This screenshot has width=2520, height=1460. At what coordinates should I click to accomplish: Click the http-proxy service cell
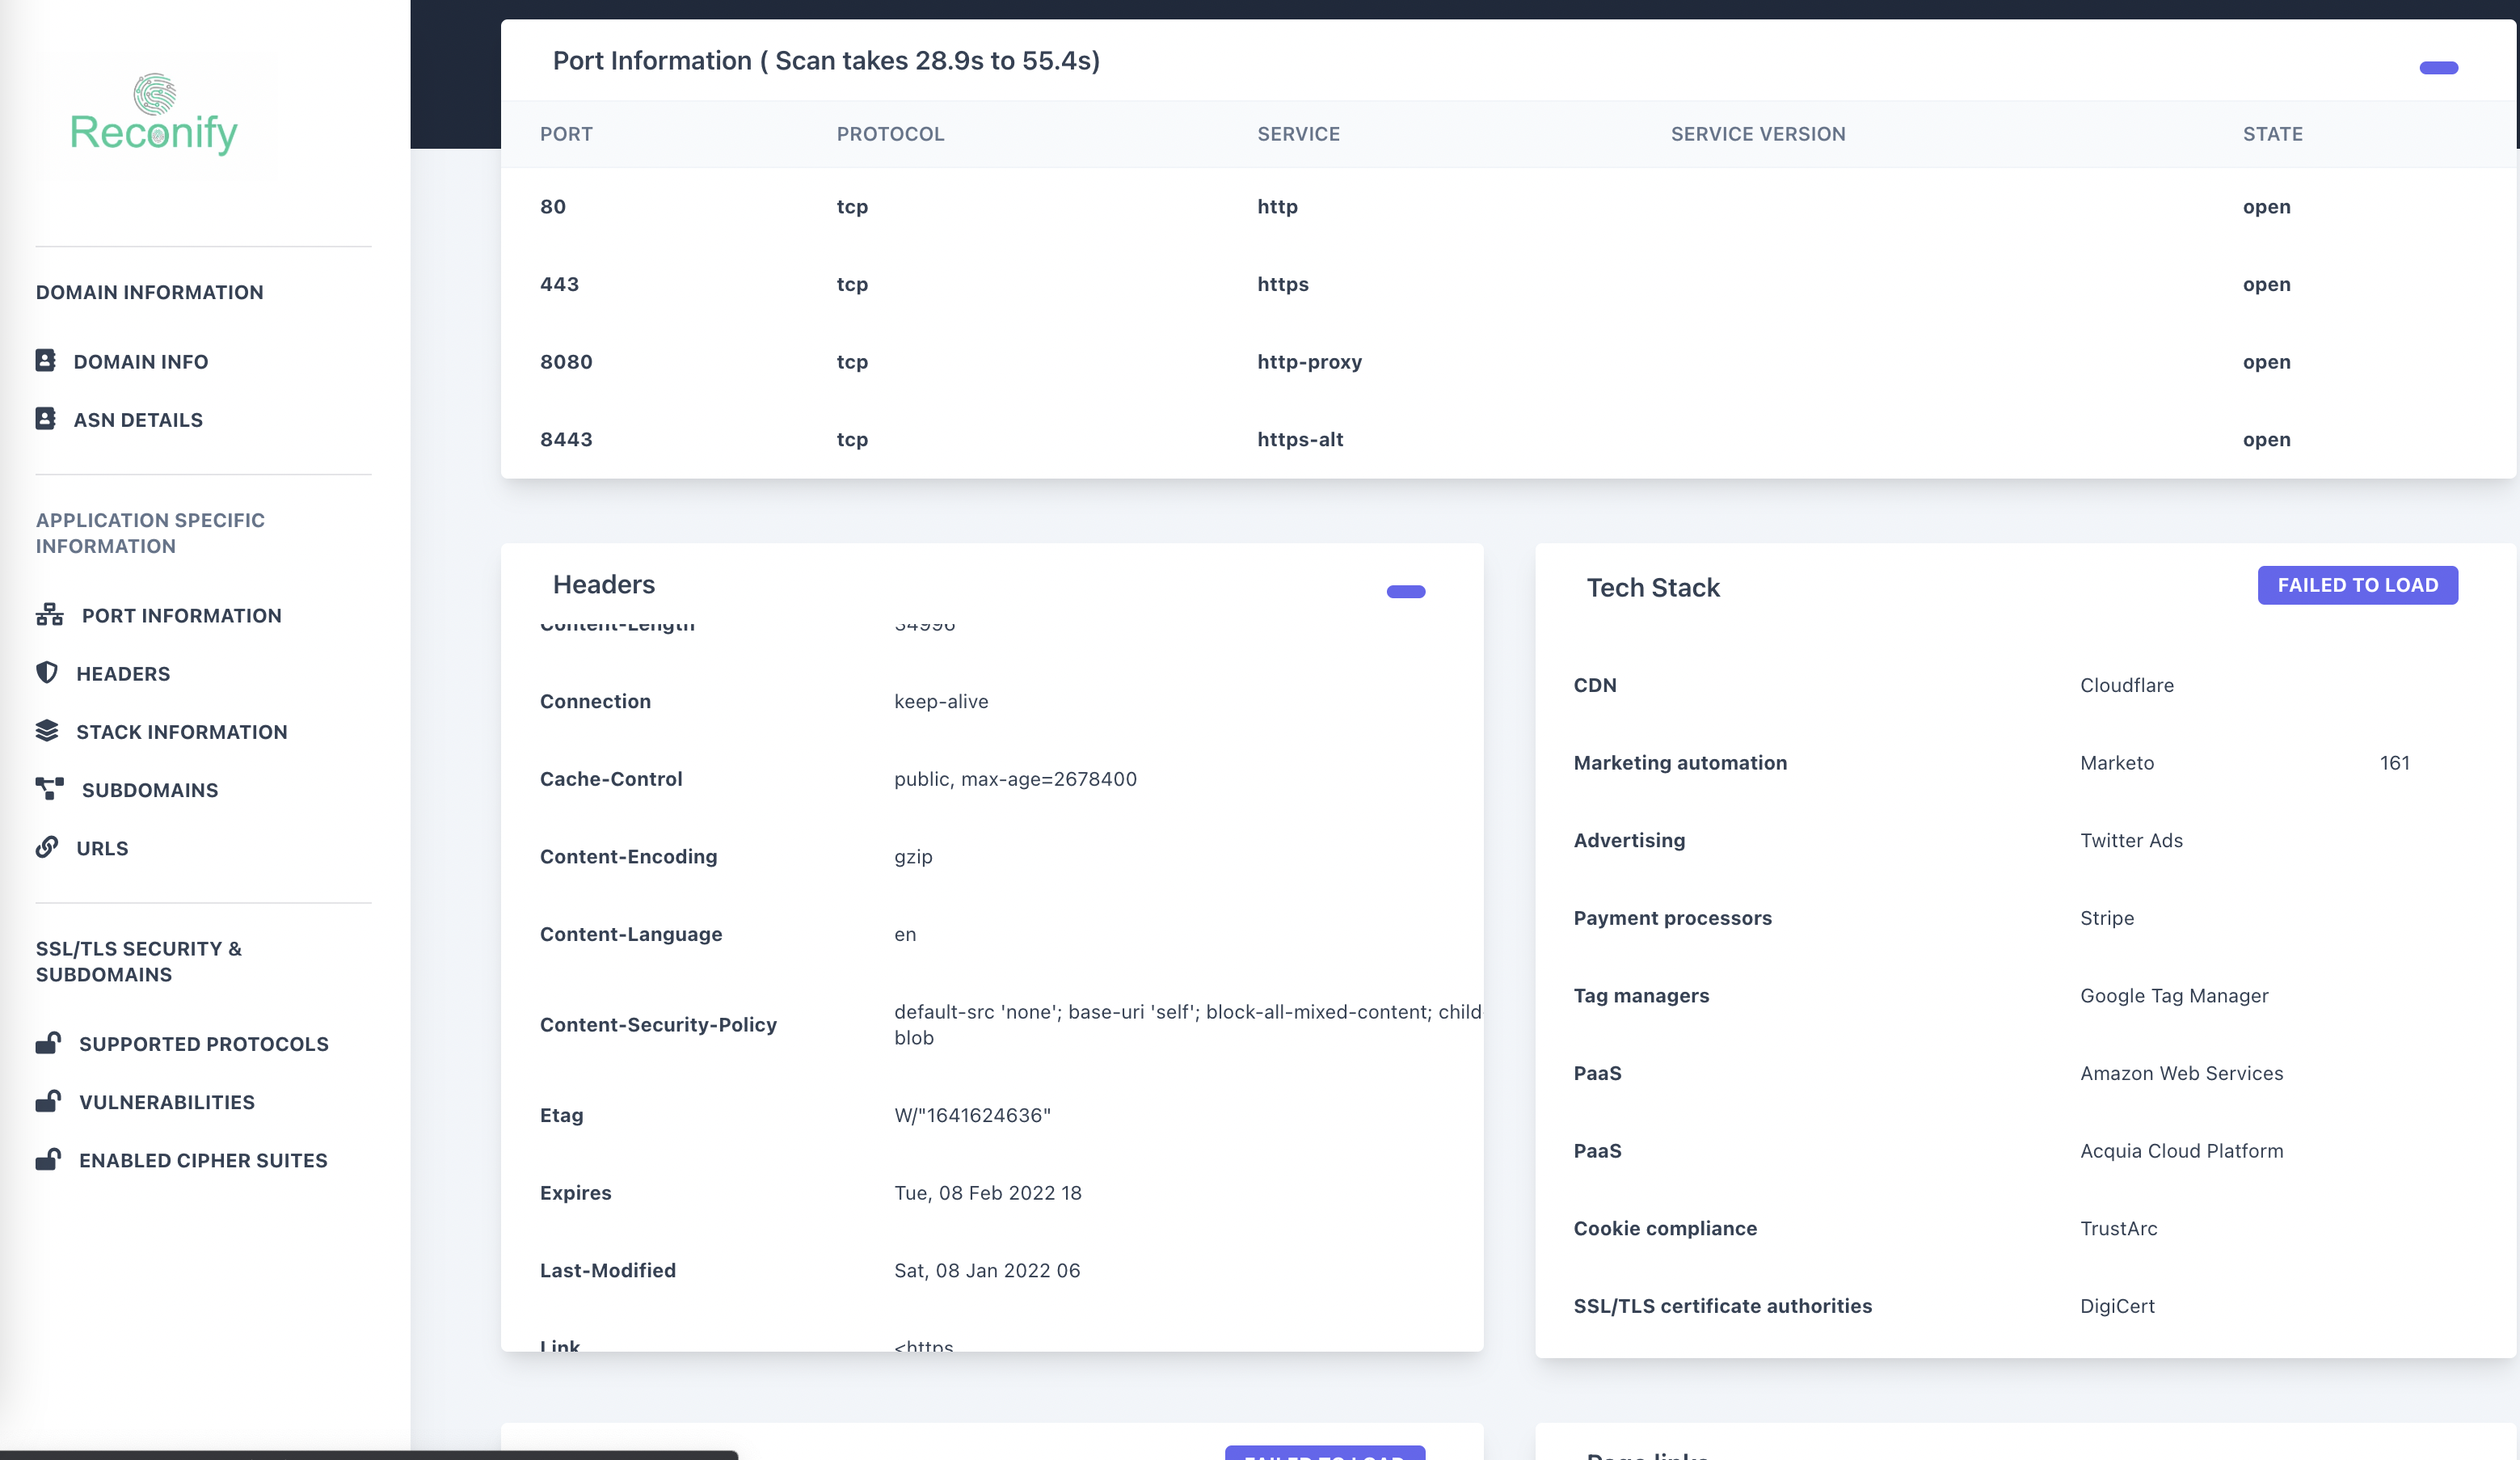(x=1310, y=361)
